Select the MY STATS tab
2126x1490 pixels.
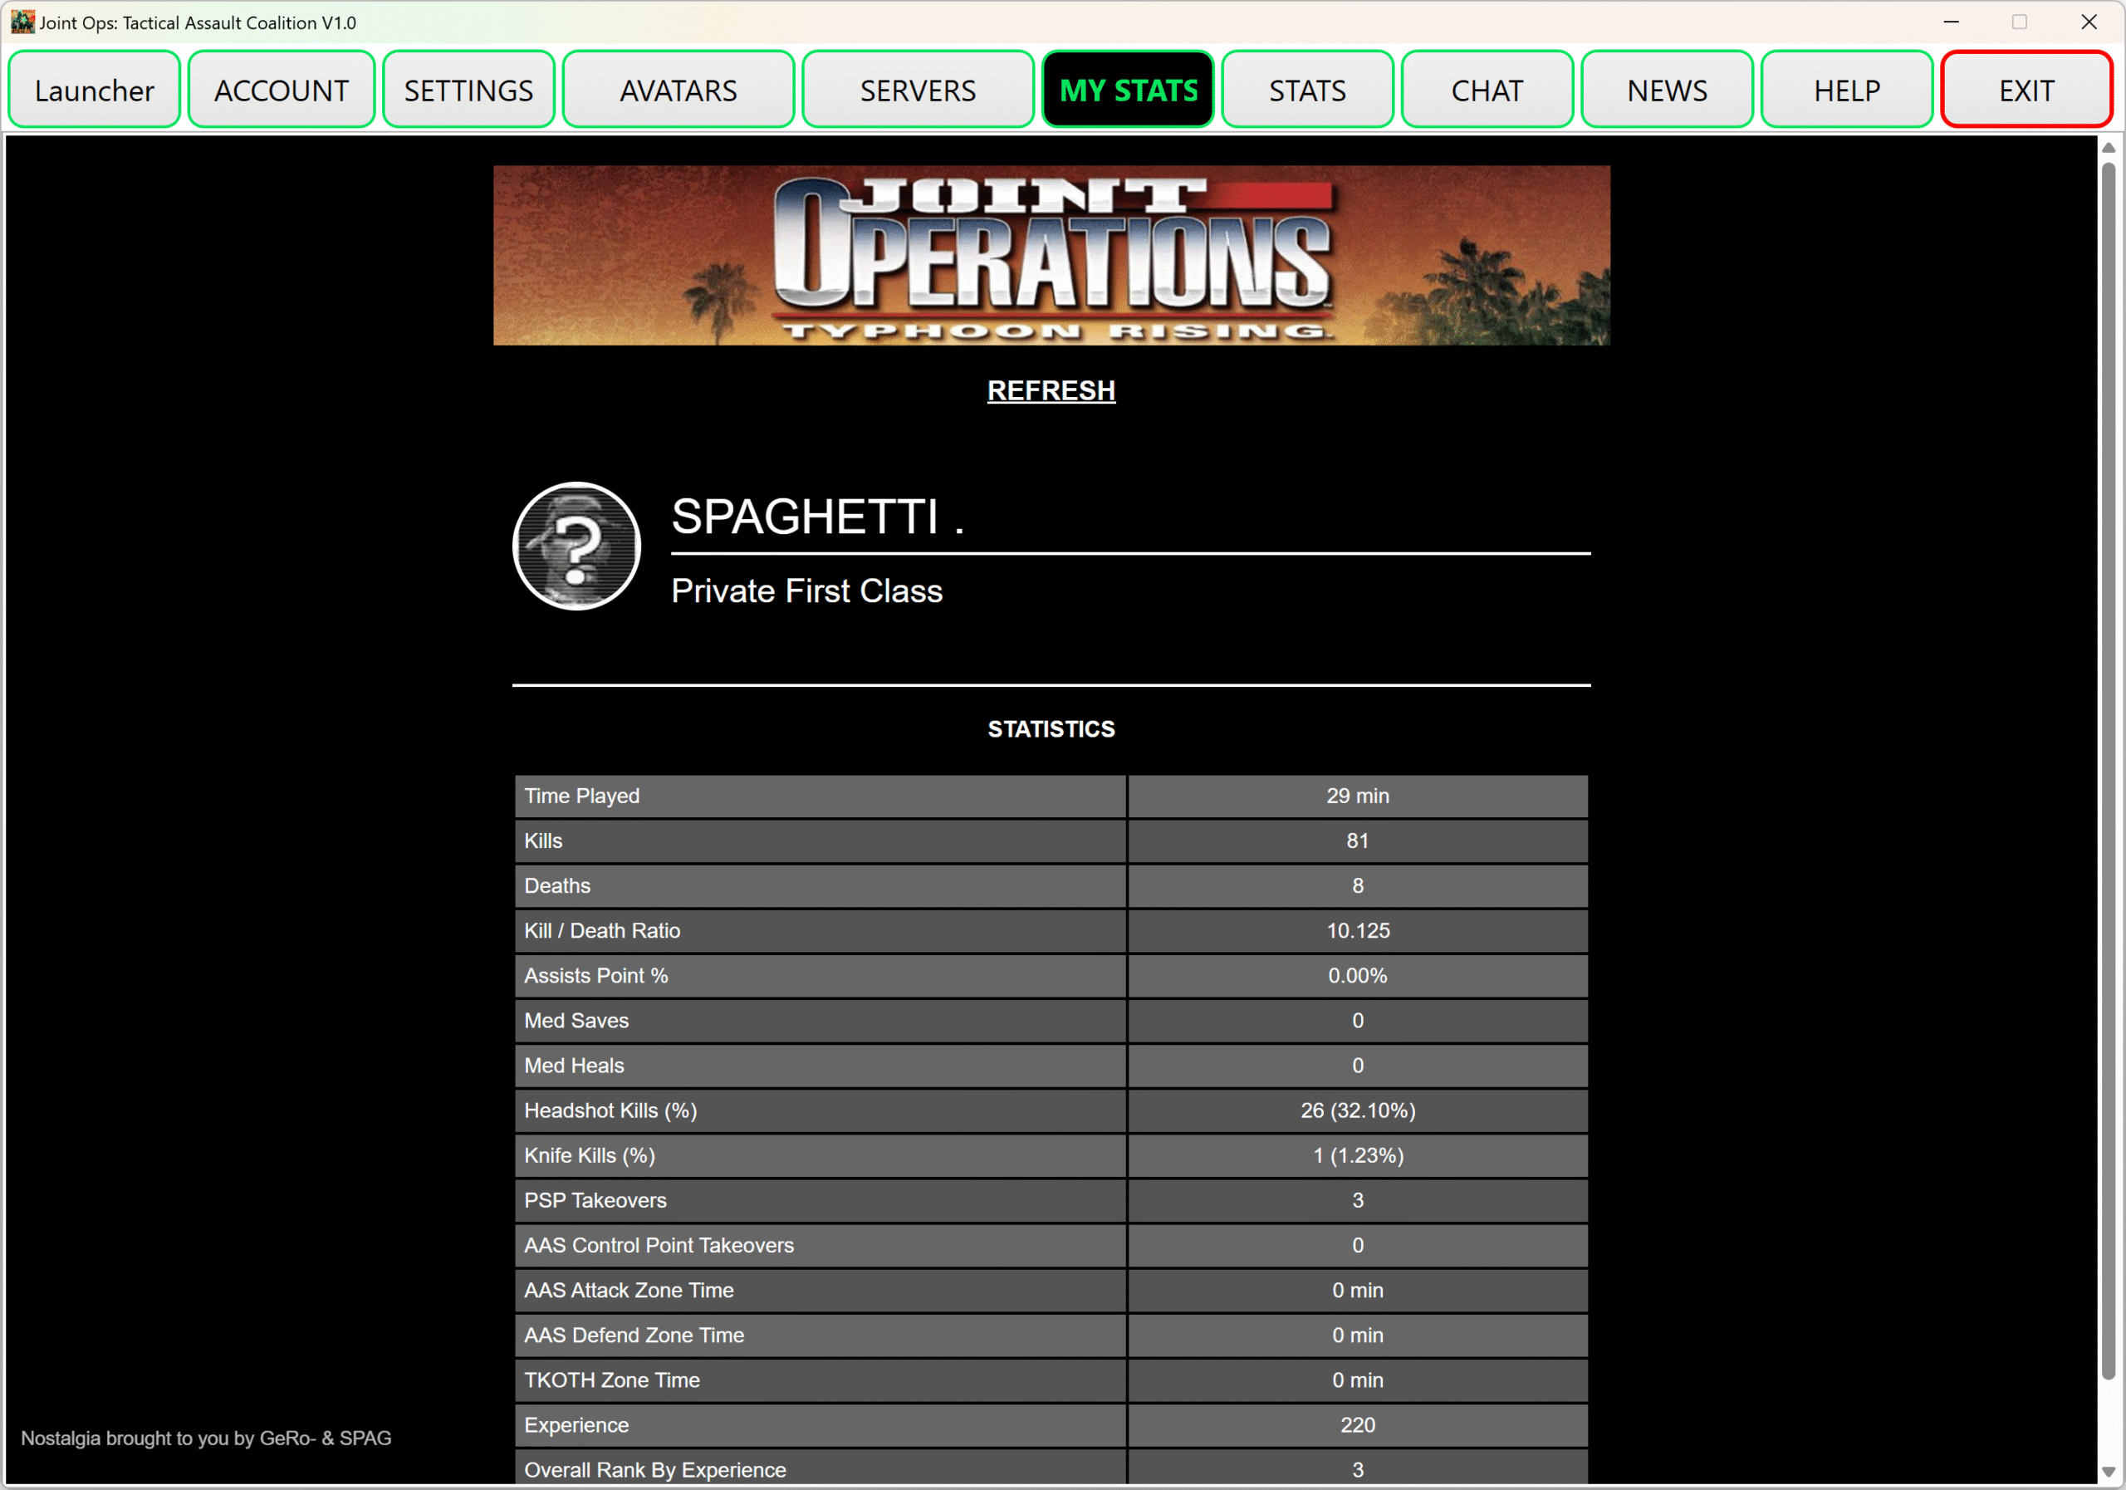tap(1128, 90)
